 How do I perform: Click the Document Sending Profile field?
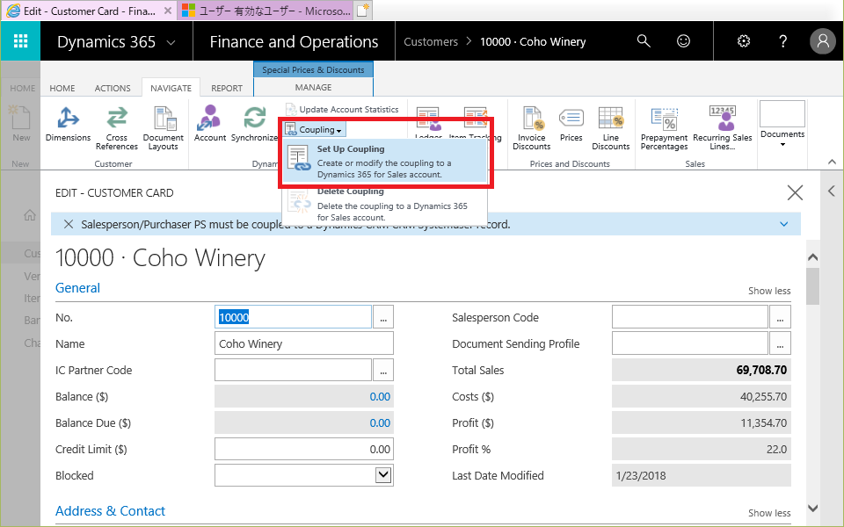click(690, 343)
